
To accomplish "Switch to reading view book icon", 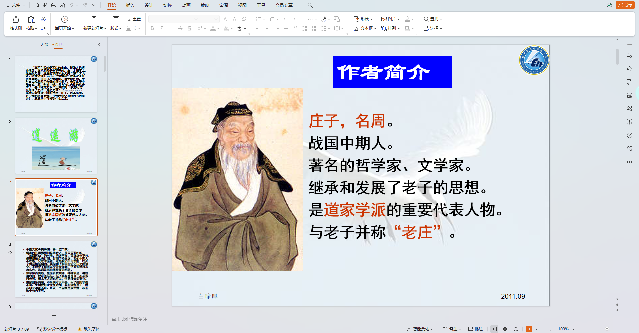I will click(x=516, y=329).
